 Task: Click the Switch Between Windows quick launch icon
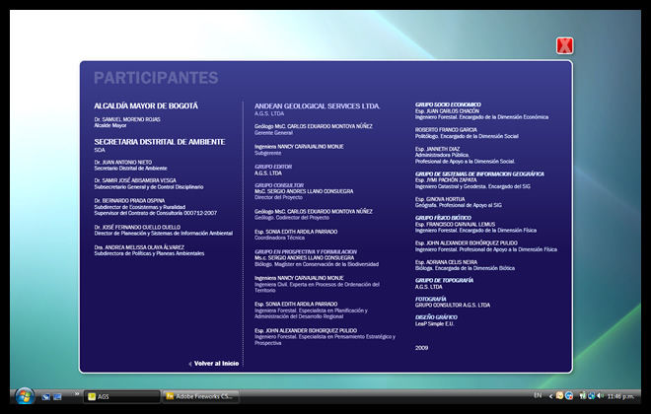(x=57, y=397)
